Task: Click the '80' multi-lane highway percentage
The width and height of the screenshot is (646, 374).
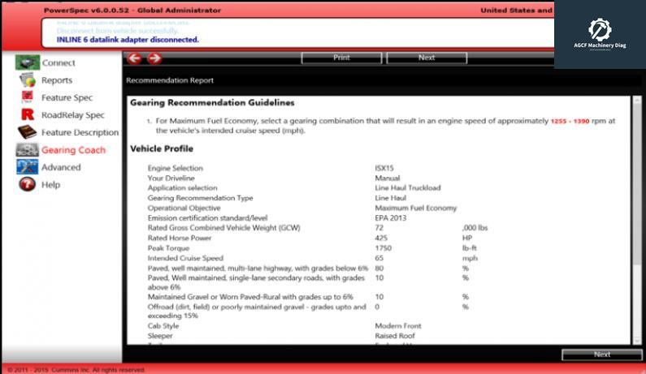Action: 379,269
